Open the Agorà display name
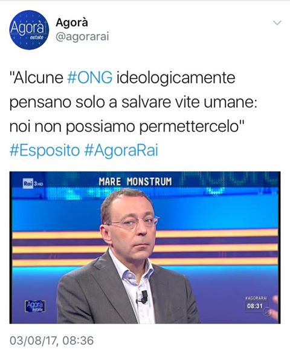 [x=72, y=22]
